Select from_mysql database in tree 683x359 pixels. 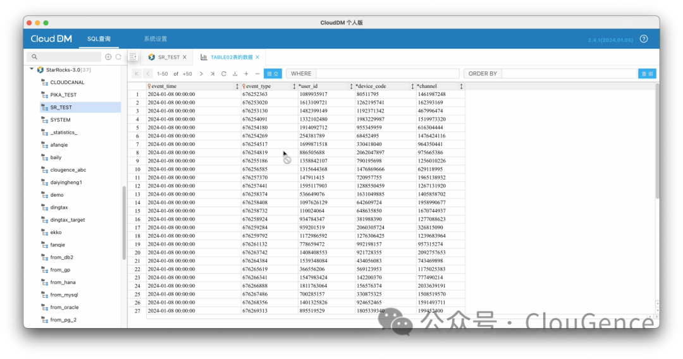pos(64,295)
